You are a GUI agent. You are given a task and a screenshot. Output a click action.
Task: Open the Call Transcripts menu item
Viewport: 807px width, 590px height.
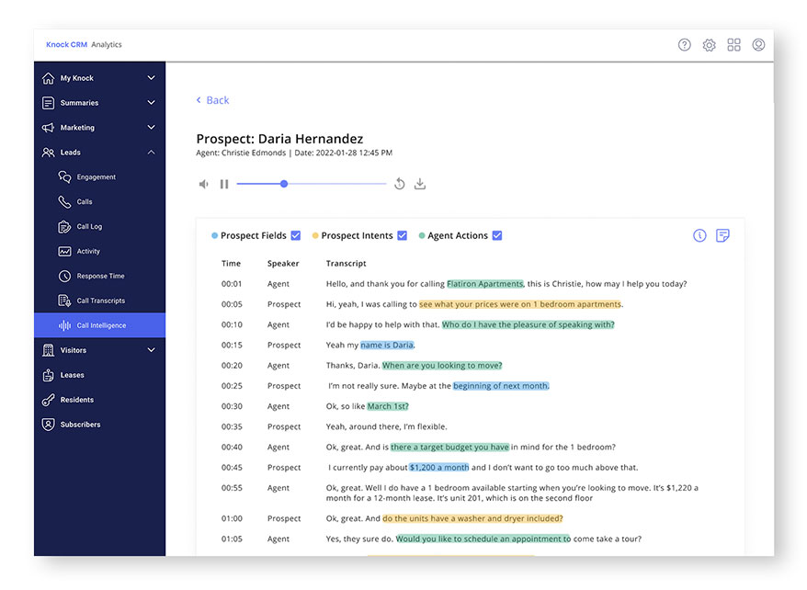[101, 301]
